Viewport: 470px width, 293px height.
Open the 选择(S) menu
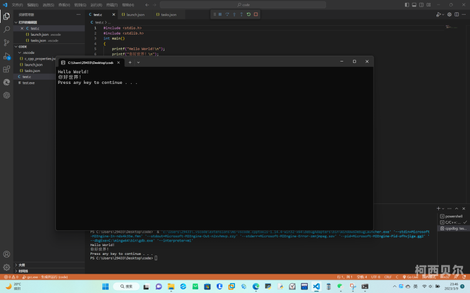click(x=48, y=5)
